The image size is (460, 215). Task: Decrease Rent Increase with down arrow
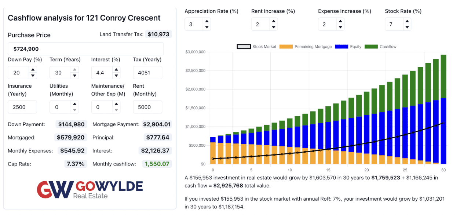274,27
